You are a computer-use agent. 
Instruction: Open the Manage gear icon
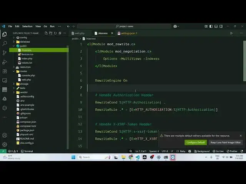point(5,144)
